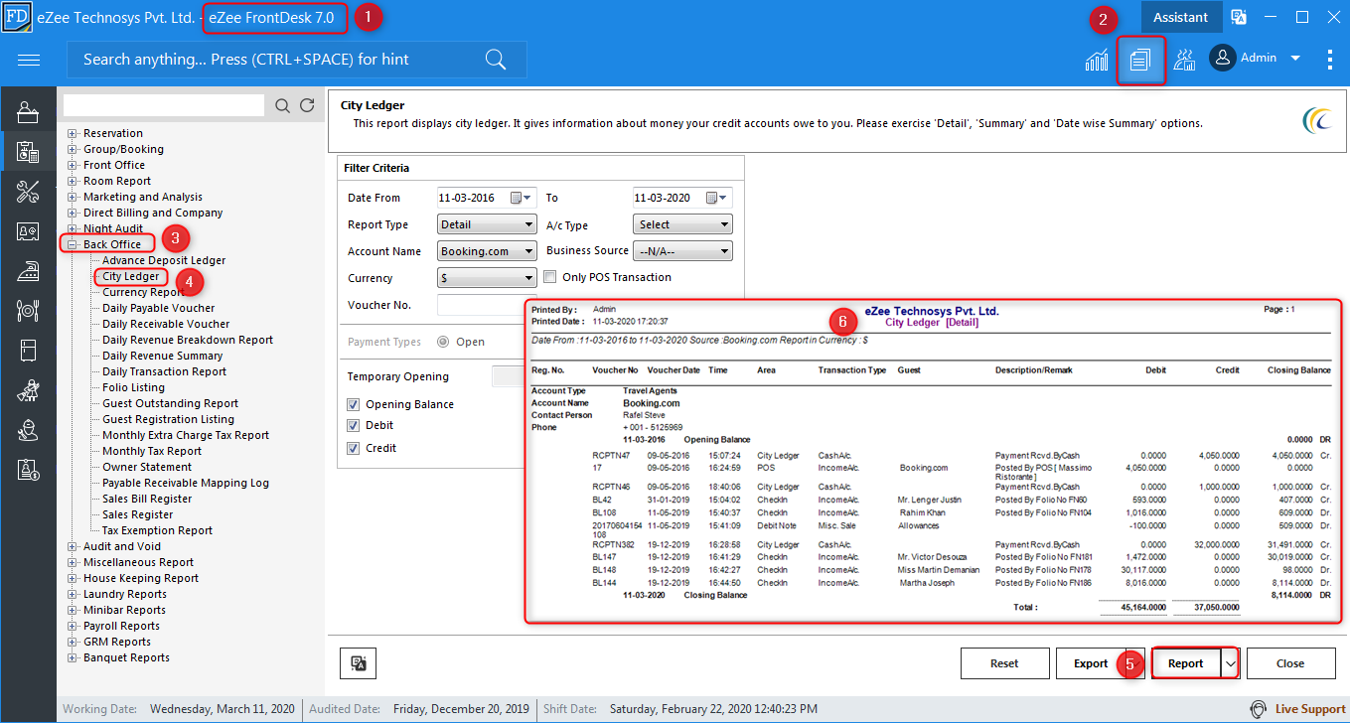Tick the Only POS Transaction checkbox
This screenshot has height=723, width=1350.
pos(552,277)
